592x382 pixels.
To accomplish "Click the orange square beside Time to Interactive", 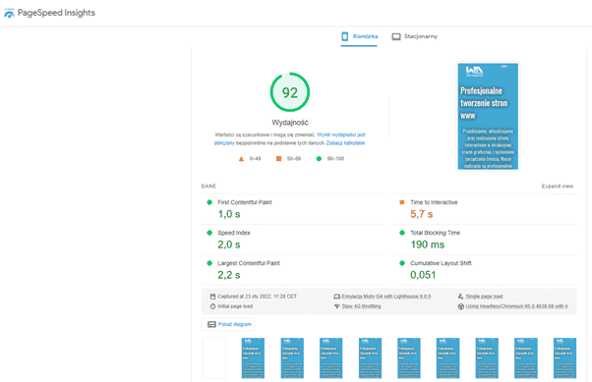I will [x=401, y=202].
